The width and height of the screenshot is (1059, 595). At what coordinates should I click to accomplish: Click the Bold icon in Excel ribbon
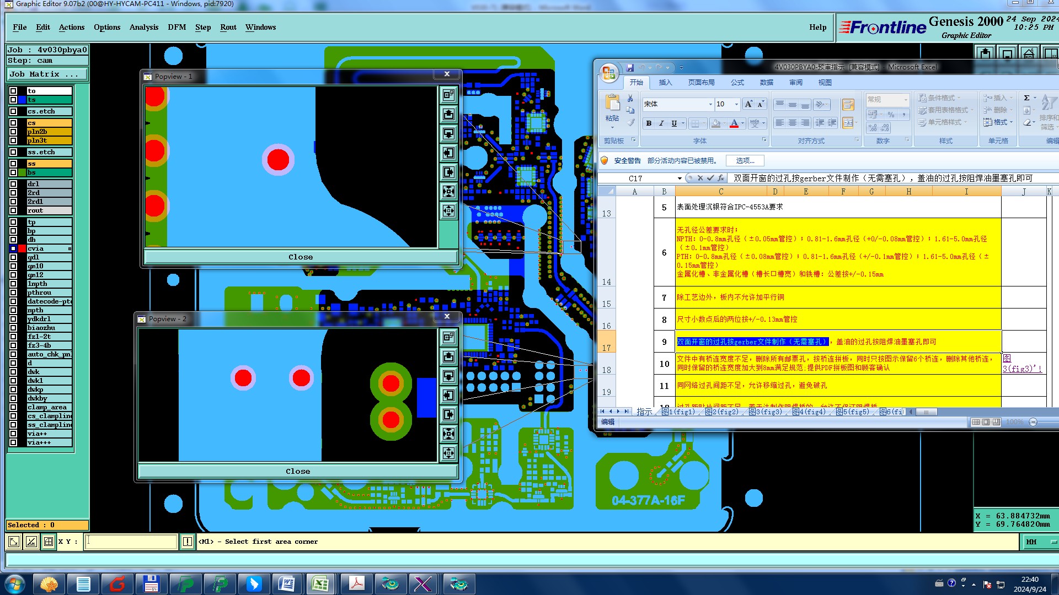pos(649,123)
